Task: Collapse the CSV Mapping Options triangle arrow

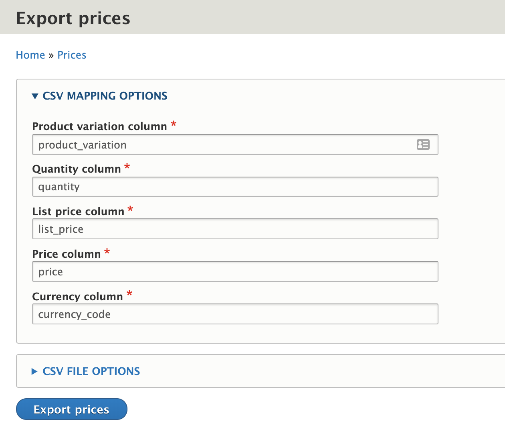Action: [x=35, y=96]
